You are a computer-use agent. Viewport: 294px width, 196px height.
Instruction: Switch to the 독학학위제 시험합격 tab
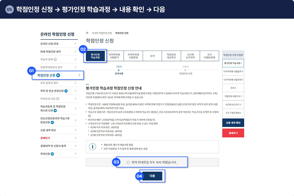coord(114,56)
